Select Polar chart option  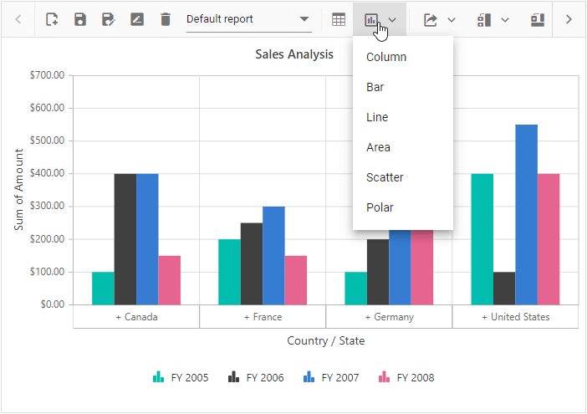380,207
